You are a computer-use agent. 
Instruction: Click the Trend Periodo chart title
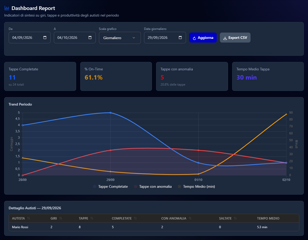point(20,104)
